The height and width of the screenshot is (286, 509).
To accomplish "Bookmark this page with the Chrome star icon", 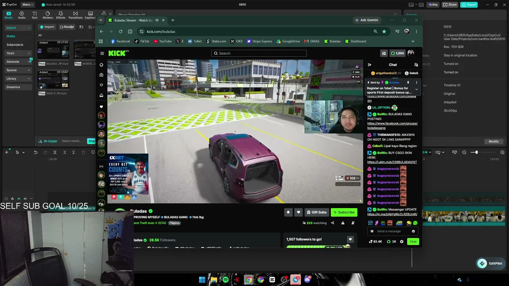I will pos(384,31).
